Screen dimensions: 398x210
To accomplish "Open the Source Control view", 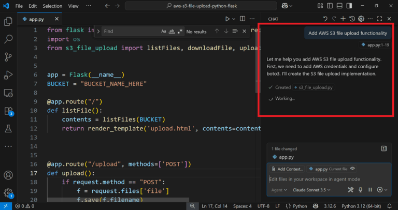I will pos(8,57).
